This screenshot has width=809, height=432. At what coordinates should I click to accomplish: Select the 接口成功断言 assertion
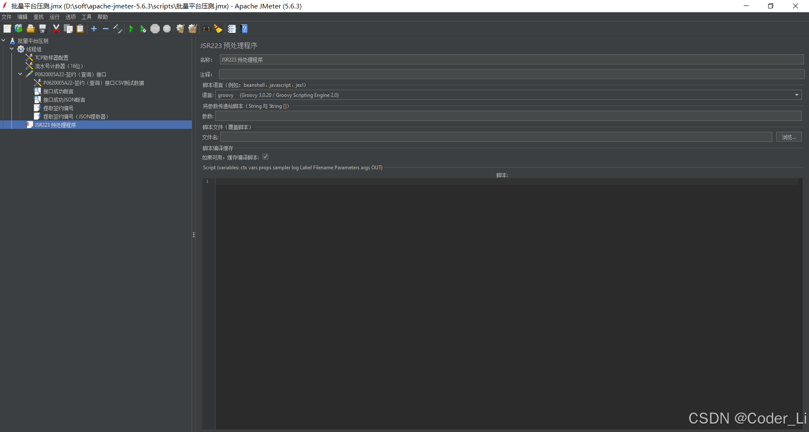[58, 91]
